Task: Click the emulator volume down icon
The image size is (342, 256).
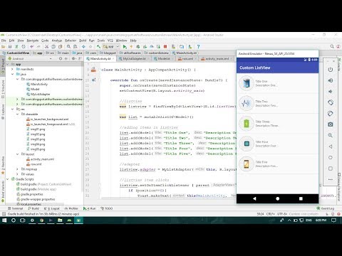Action: [331, 92]
